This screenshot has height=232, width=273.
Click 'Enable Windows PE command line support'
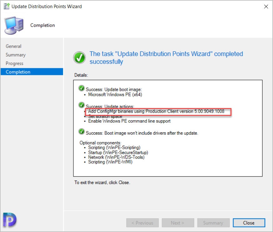pyautogui.click(x=129, y=121)
